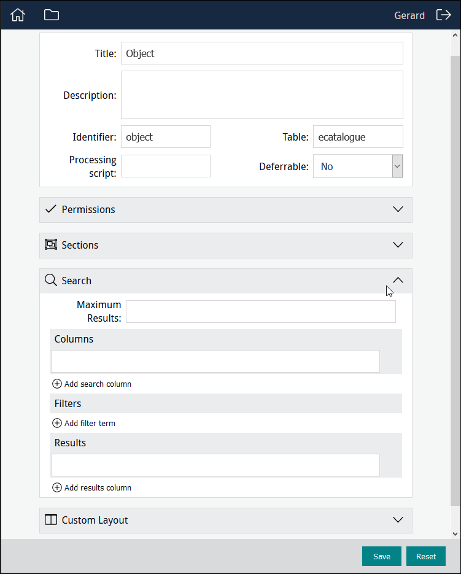The image size is (461, 574).
Task: Collapse the Search section
Action: coord(398,281)
